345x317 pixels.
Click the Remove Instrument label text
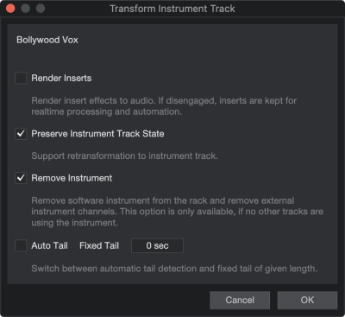point(72,178)
